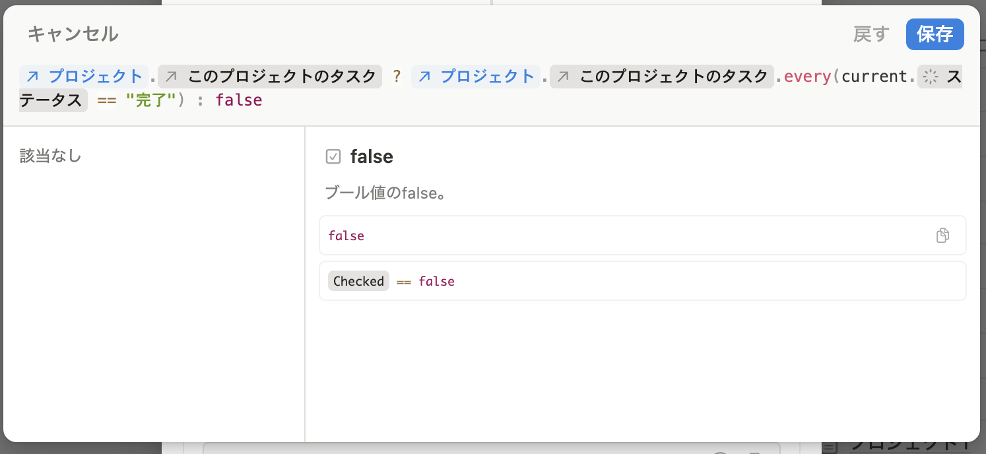Click the "完了" string in the formula
The image size is (986, 454).
151,101
